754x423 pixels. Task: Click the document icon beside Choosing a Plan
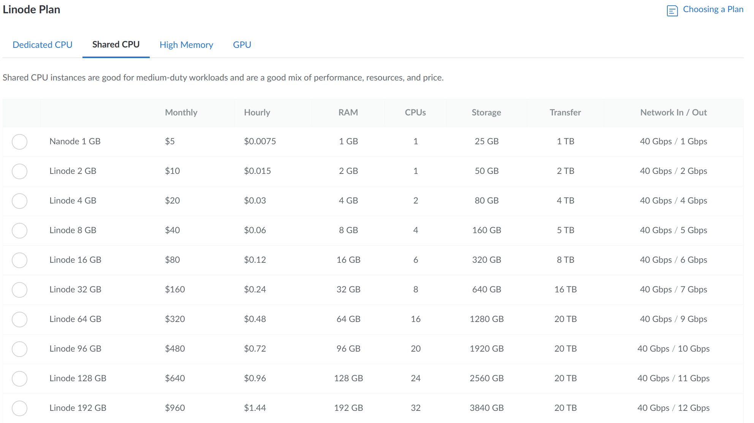[x=672, y=11]
